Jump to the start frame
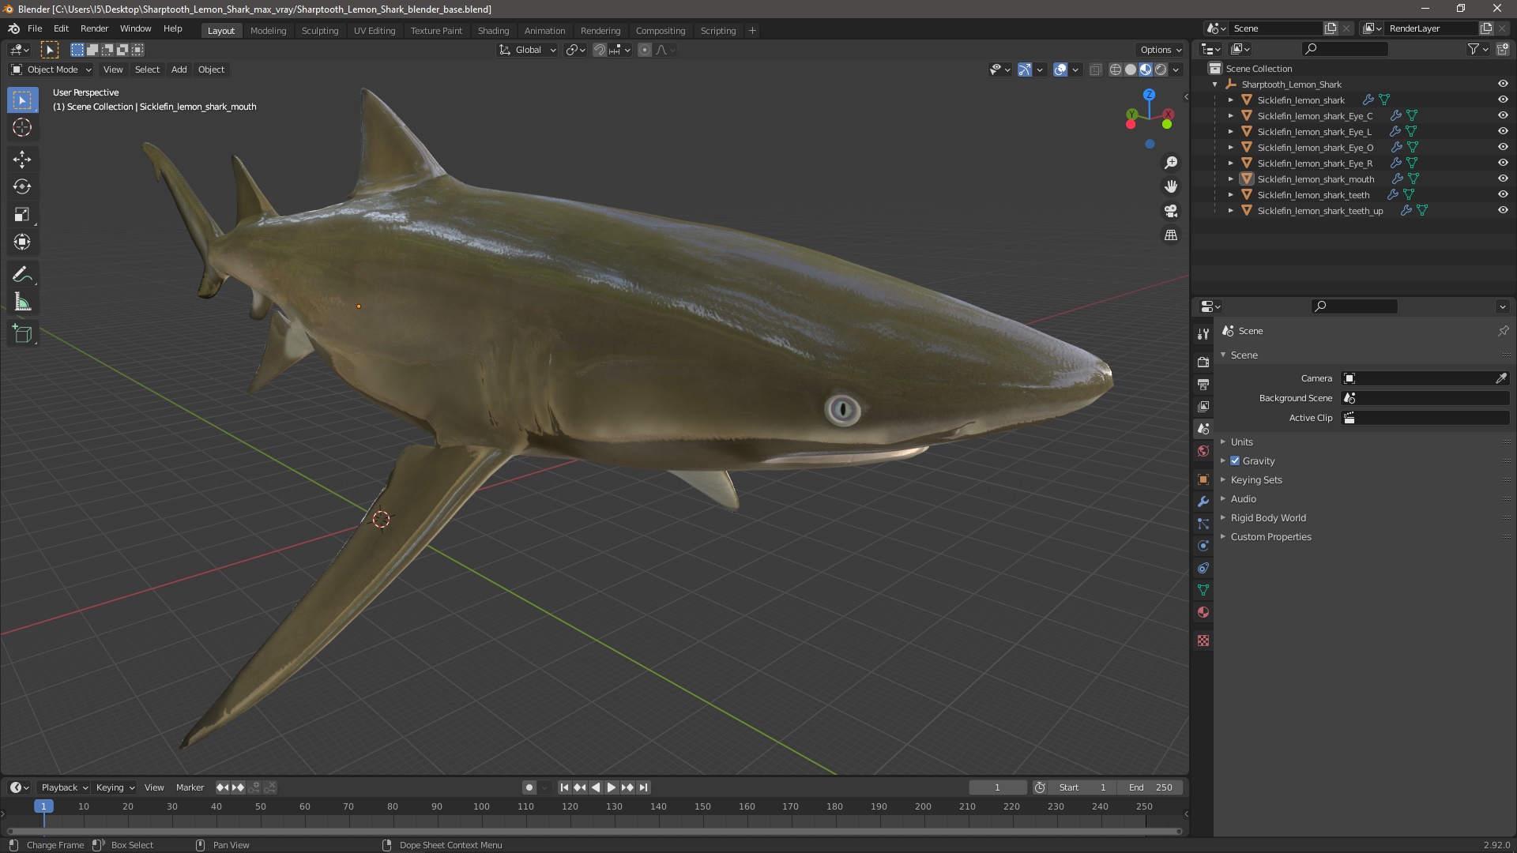The height and width of the screenshot is (853, 1517). tap(564, 787)
